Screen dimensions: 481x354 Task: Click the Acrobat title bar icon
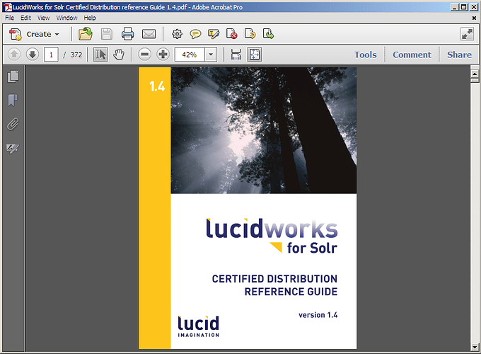[x=7, y=7]
